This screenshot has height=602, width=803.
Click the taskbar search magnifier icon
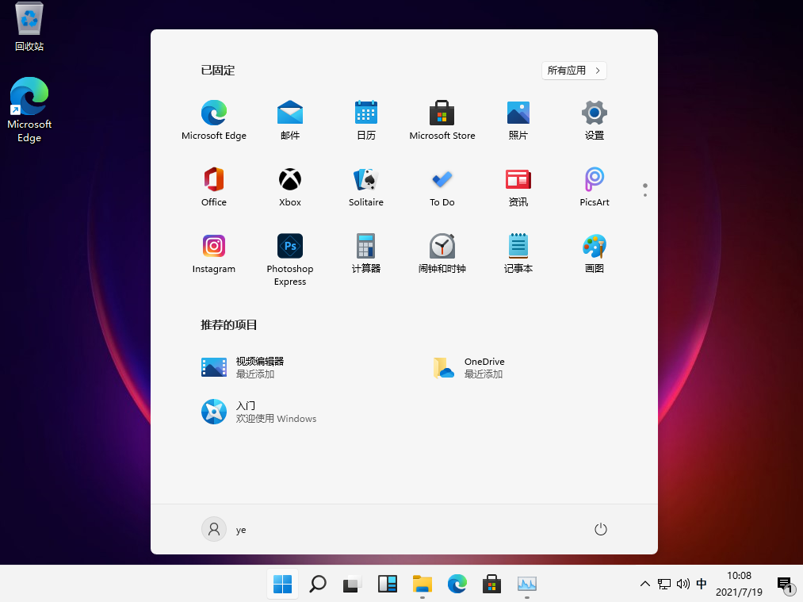click(x=318, y=585)
